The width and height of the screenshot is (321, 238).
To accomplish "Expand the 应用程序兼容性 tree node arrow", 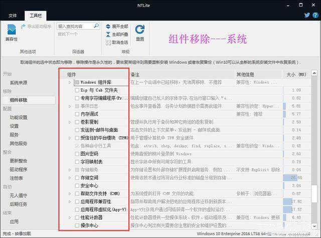I will tap(70, 201).
